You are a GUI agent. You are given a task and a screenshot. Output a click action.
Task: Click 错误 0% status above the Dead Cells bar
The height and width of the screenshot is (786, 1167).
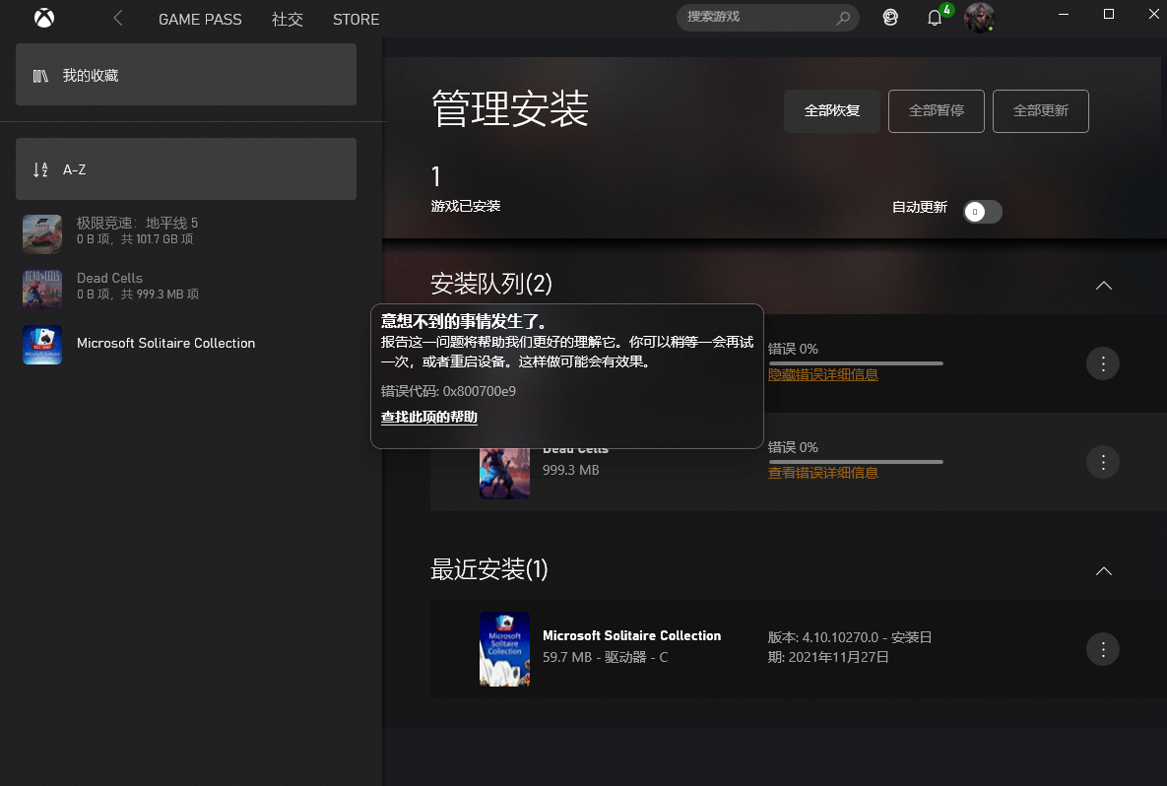793,447
